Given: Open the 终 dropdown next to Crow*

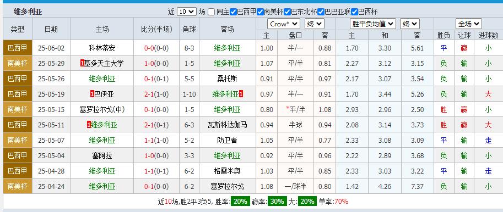Looking at the screenshot, I should tap(315, 24).
